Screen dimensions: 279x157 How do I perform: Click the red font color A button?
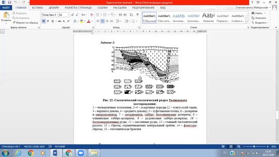89,21
